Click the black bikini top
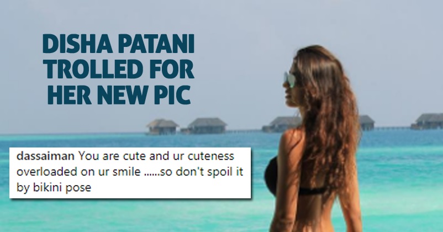 pyautogui.click(x=294, y=178)
